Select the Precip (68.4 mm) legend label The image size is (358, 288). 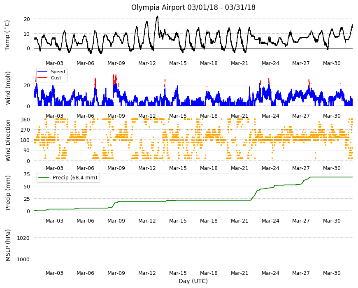75,178
